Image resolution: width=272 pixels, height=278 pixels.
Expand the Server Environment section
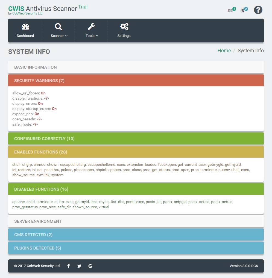(136, 221)
